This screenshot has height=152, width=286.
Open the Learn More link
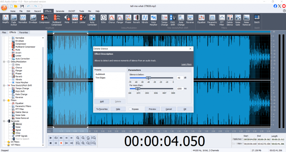[186, 64]
